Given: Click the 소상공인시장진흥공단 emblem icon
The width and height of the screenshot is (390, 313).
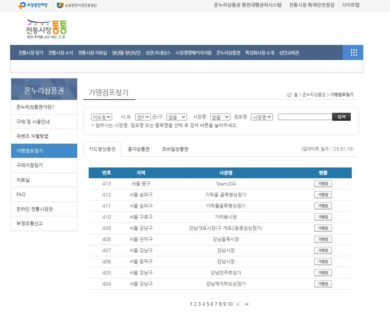Looking at the screenshot, I should click(x=60, y=5).
